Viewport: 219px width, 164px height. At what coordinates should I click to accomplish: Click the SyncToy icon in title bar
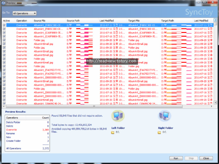tap(3, 3)
